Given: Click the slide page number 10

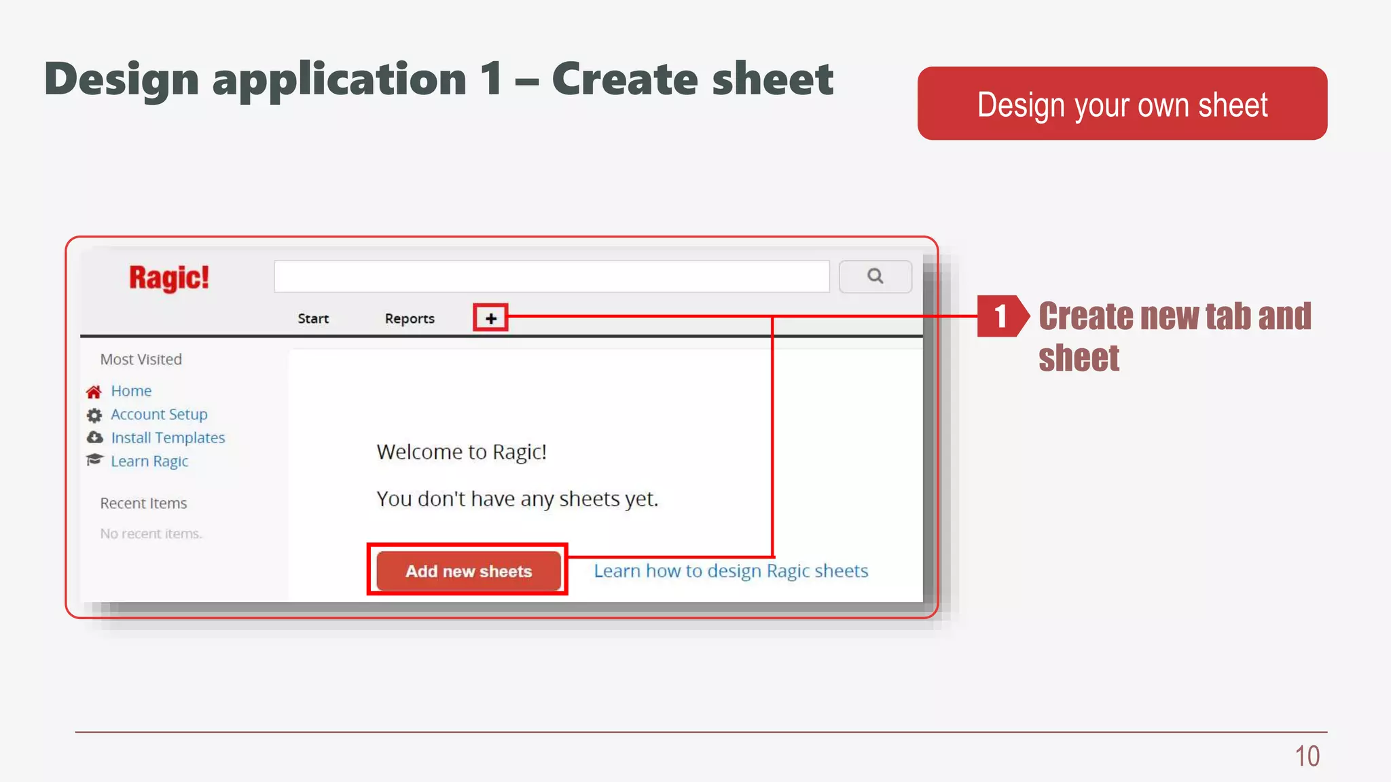Looking at the screenshot, I should (x=1307, y=756).
